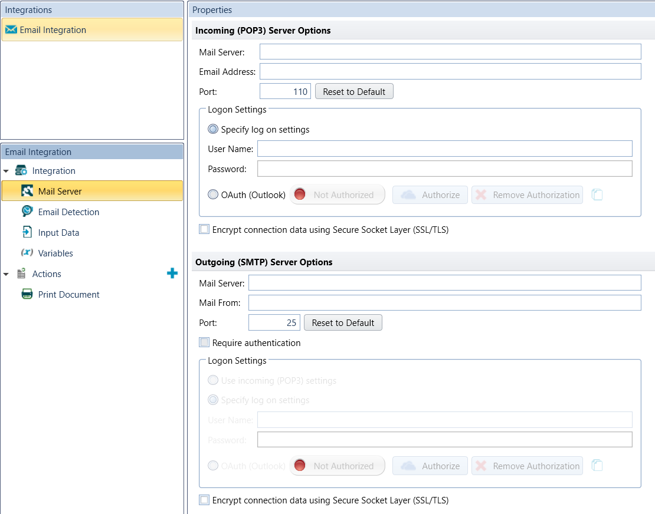Reset incoming POP3 port to default
This screenshot has width=655, height=514.
point(354,91)
